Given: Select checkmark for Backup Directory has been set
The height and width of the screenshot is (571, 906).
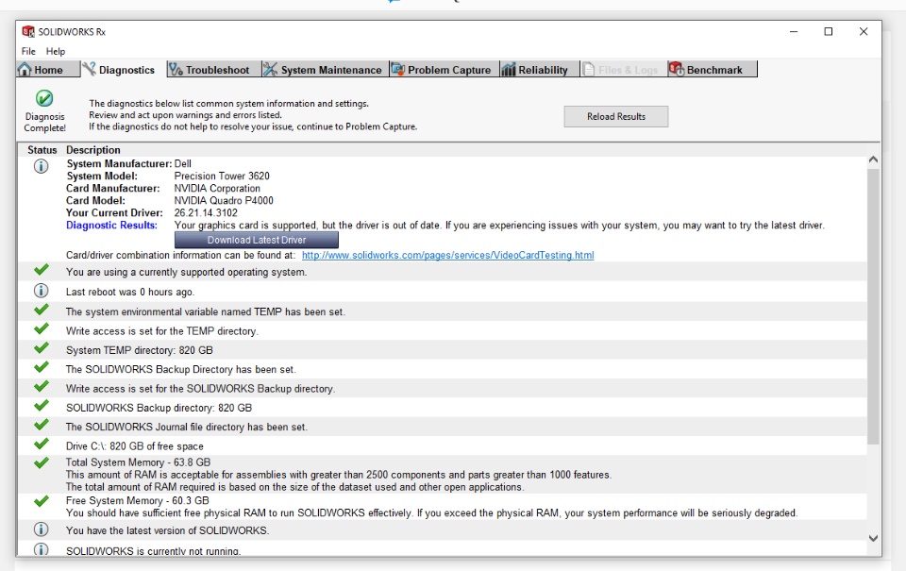Looking at the screenshot, I should click(x=41, y=367).
